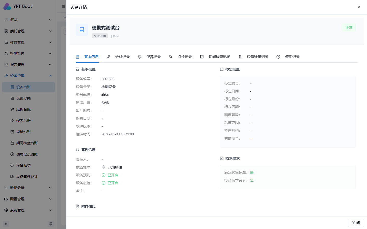Click the 正常 status tag
367x229 pixels.
(349, 27)
